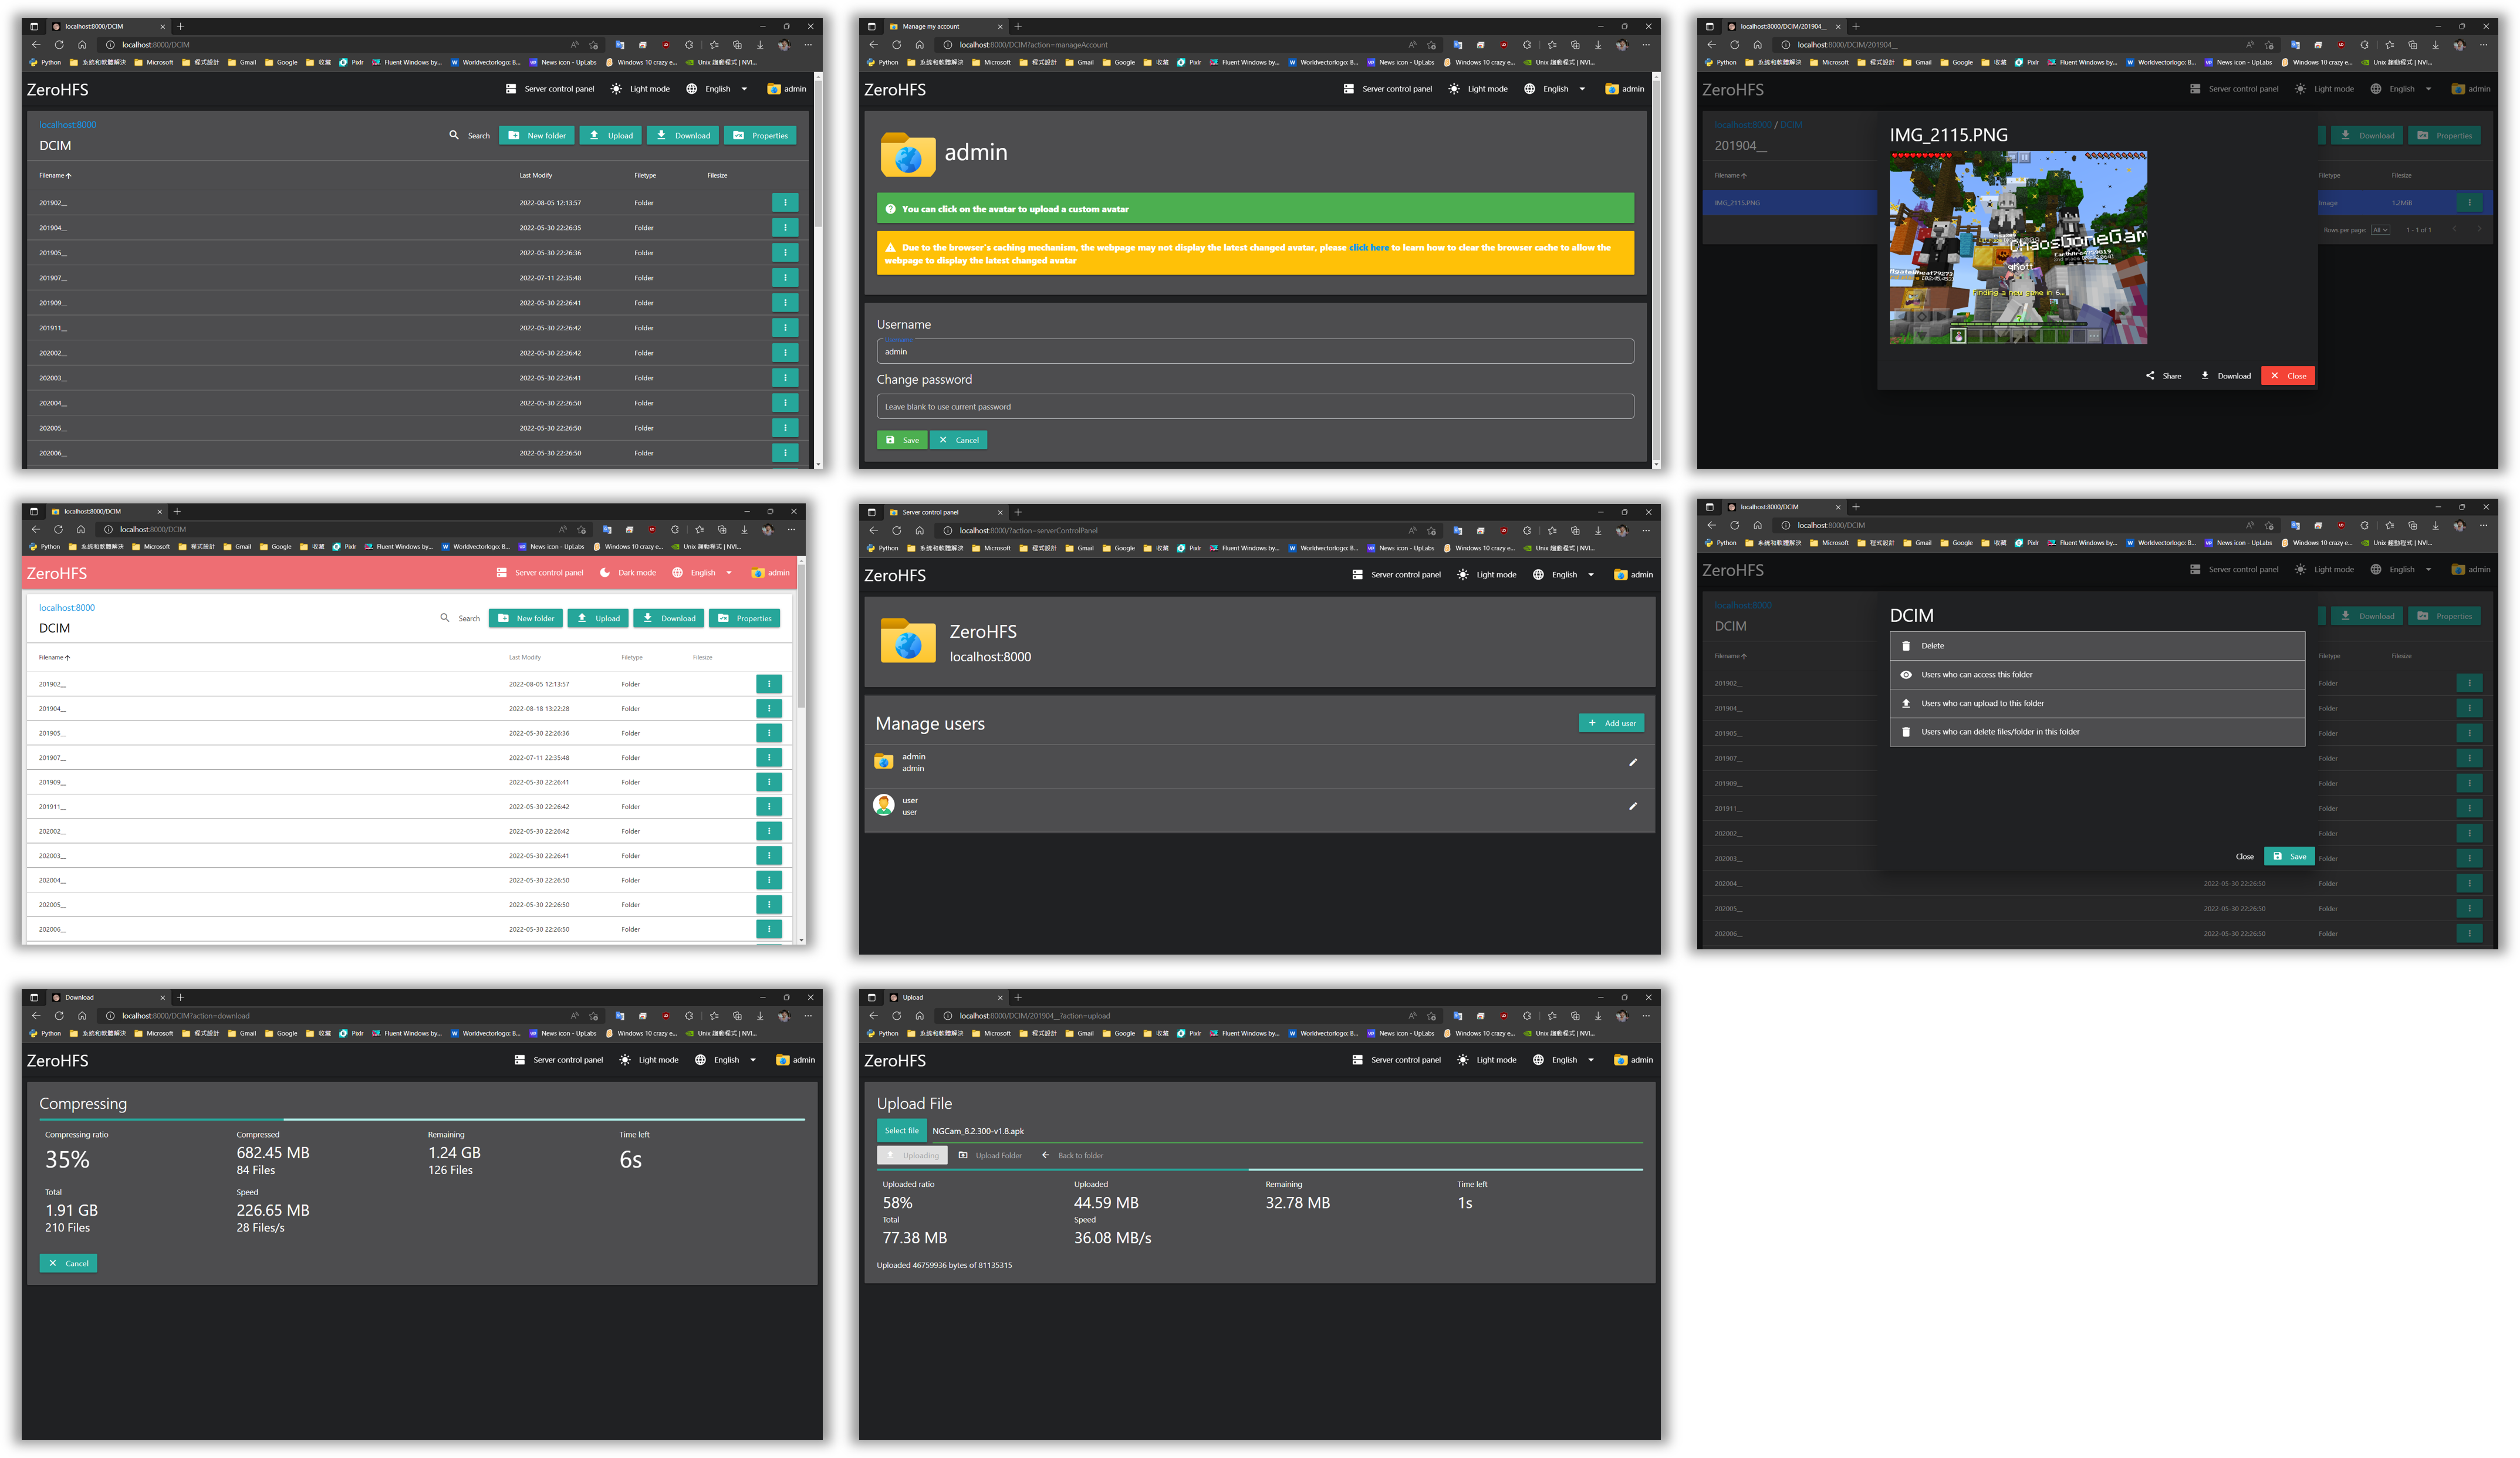Viewport: 2520px width, 1458px height.
Task: Click the Back to folder arrow
Action: [1046, 1155]
